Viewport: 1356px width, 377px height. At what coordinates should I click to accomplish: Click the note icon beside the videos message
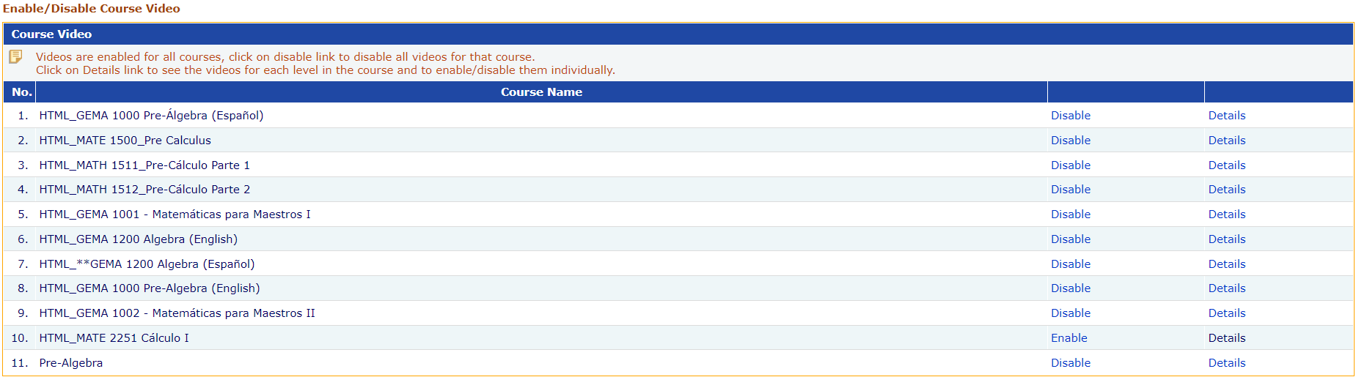(15, 57)
